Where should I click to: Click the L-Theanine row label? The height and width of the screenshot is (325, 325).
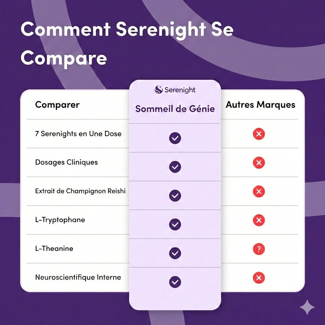pos(54,249)
